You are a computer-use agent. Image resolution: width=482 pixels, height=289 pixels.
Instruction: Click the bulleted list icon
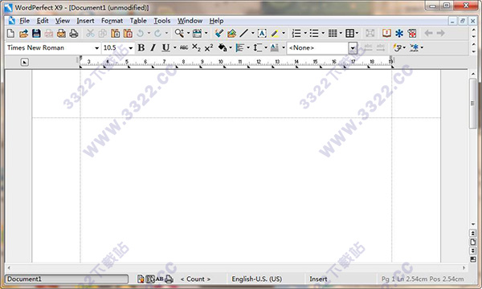tap(314, 33)
